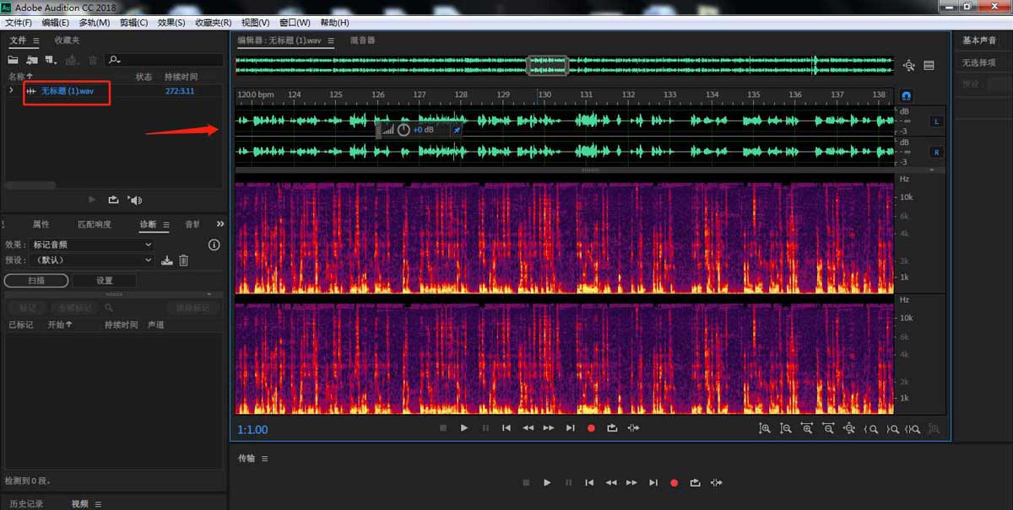Click the snapping magnet icon by timeline
Screen dimensions: 1013x510
pos(907,95)
